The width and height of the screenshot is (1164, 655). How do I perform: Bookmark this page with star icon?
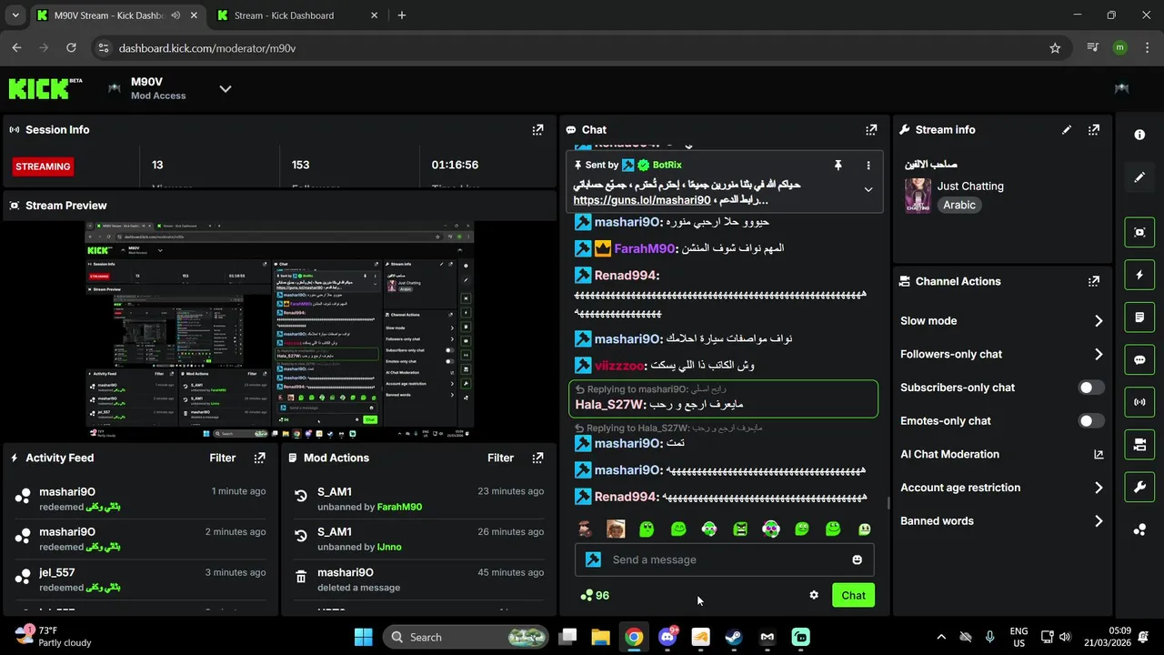pyautogui.click(x=1055, y=48)
